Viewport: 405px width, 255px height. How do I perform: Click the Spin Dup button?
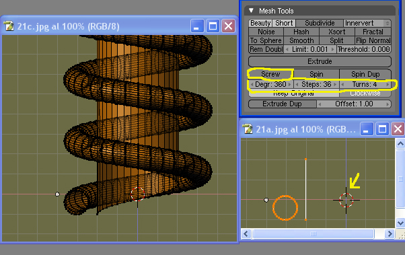(x=365, y=74)
